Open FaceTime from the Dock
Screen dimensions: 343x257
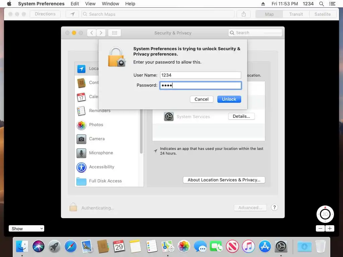pyautogui.click(x=216, y=246)
